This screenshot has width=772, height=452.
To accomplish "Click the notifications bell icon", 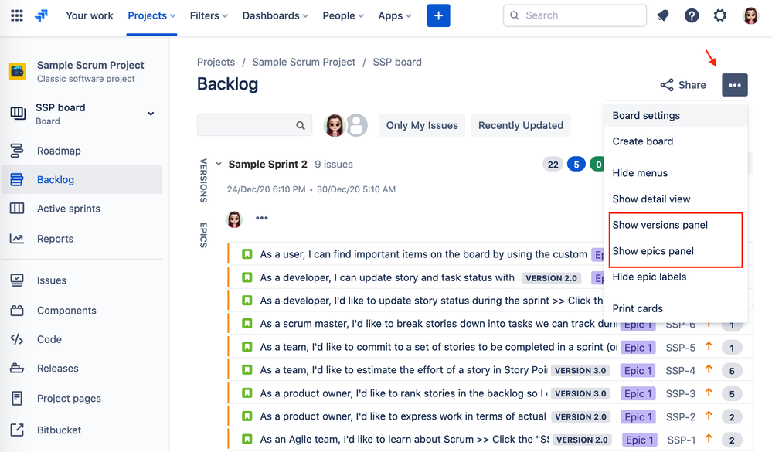I will (x=663, y=15).
